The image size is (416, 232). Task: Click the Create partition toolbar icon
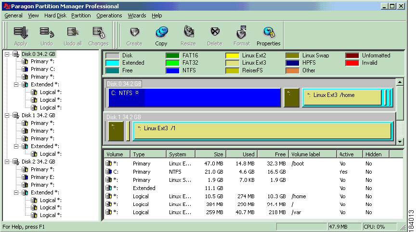(x=134, y=32)
